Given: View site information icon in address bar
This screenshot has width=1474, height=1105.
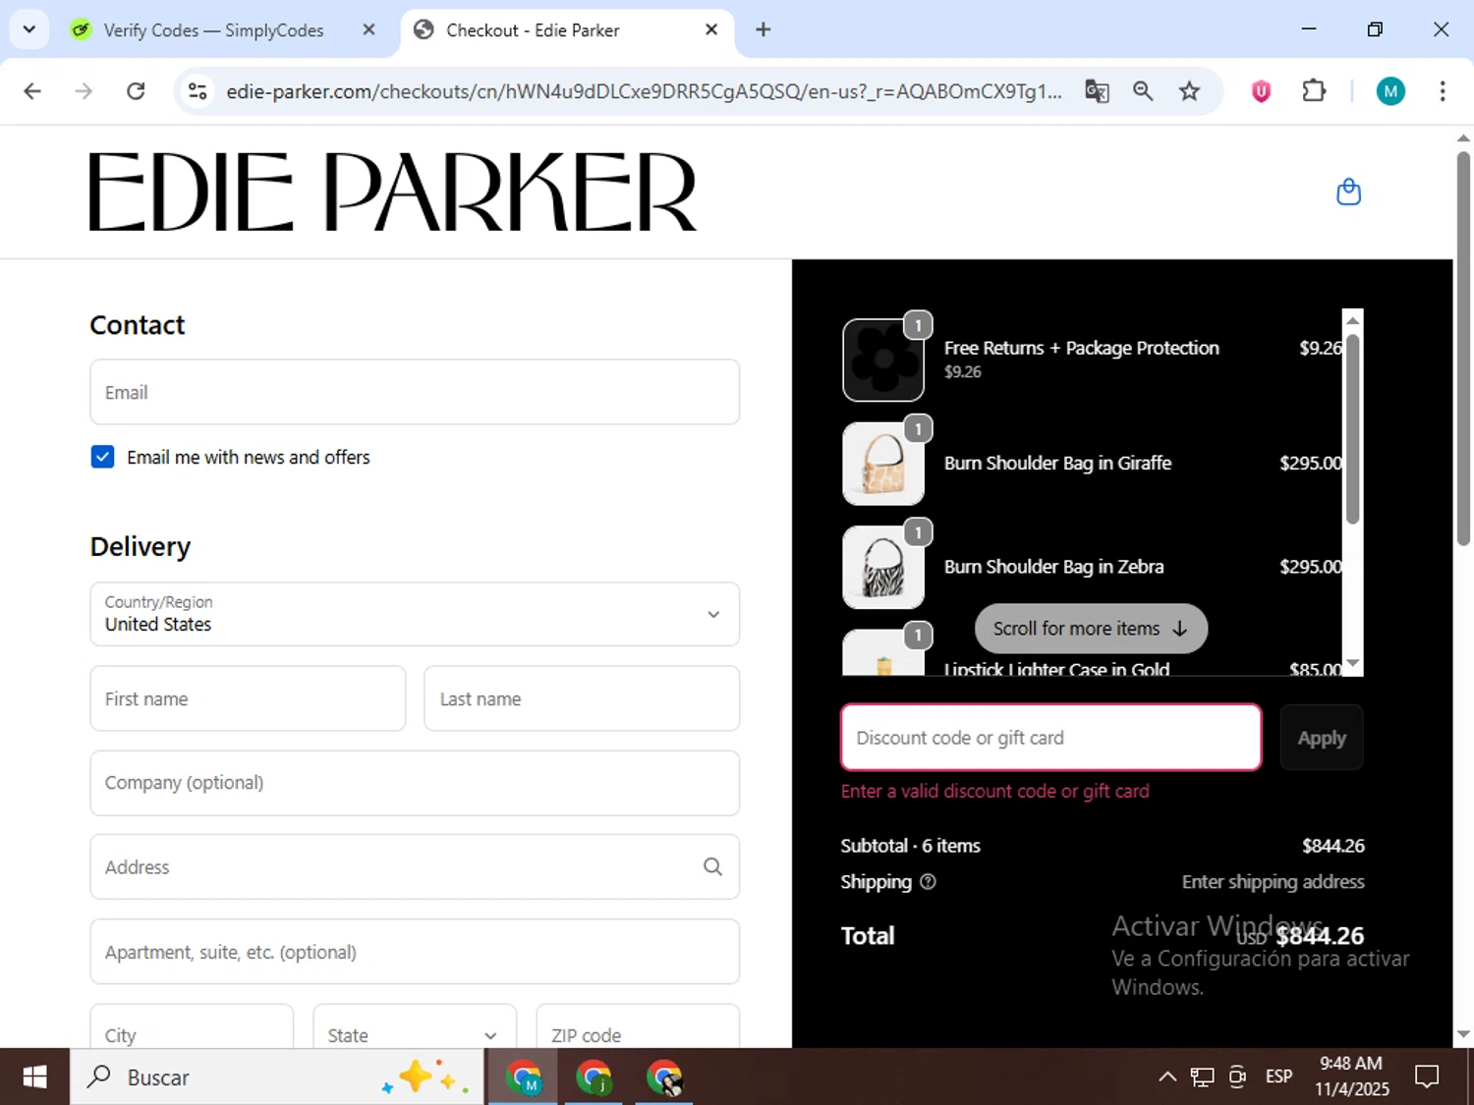Looking at the screenshot, I should [x=198, y=91].
